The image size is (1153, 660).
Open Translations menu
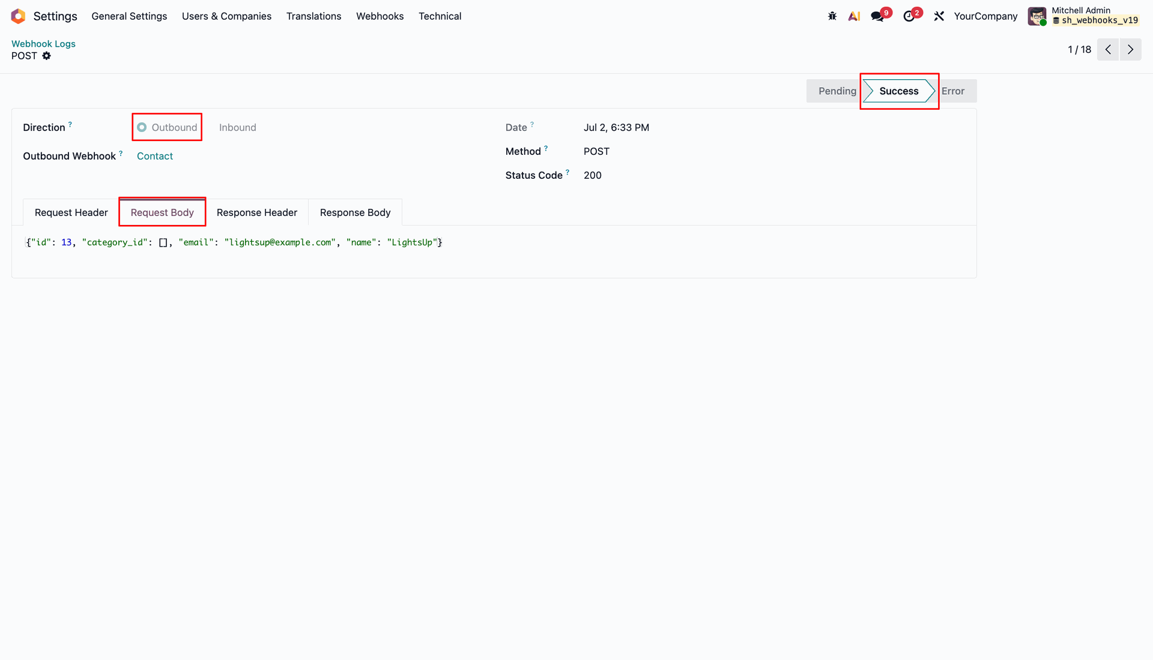tap(313, 16)
